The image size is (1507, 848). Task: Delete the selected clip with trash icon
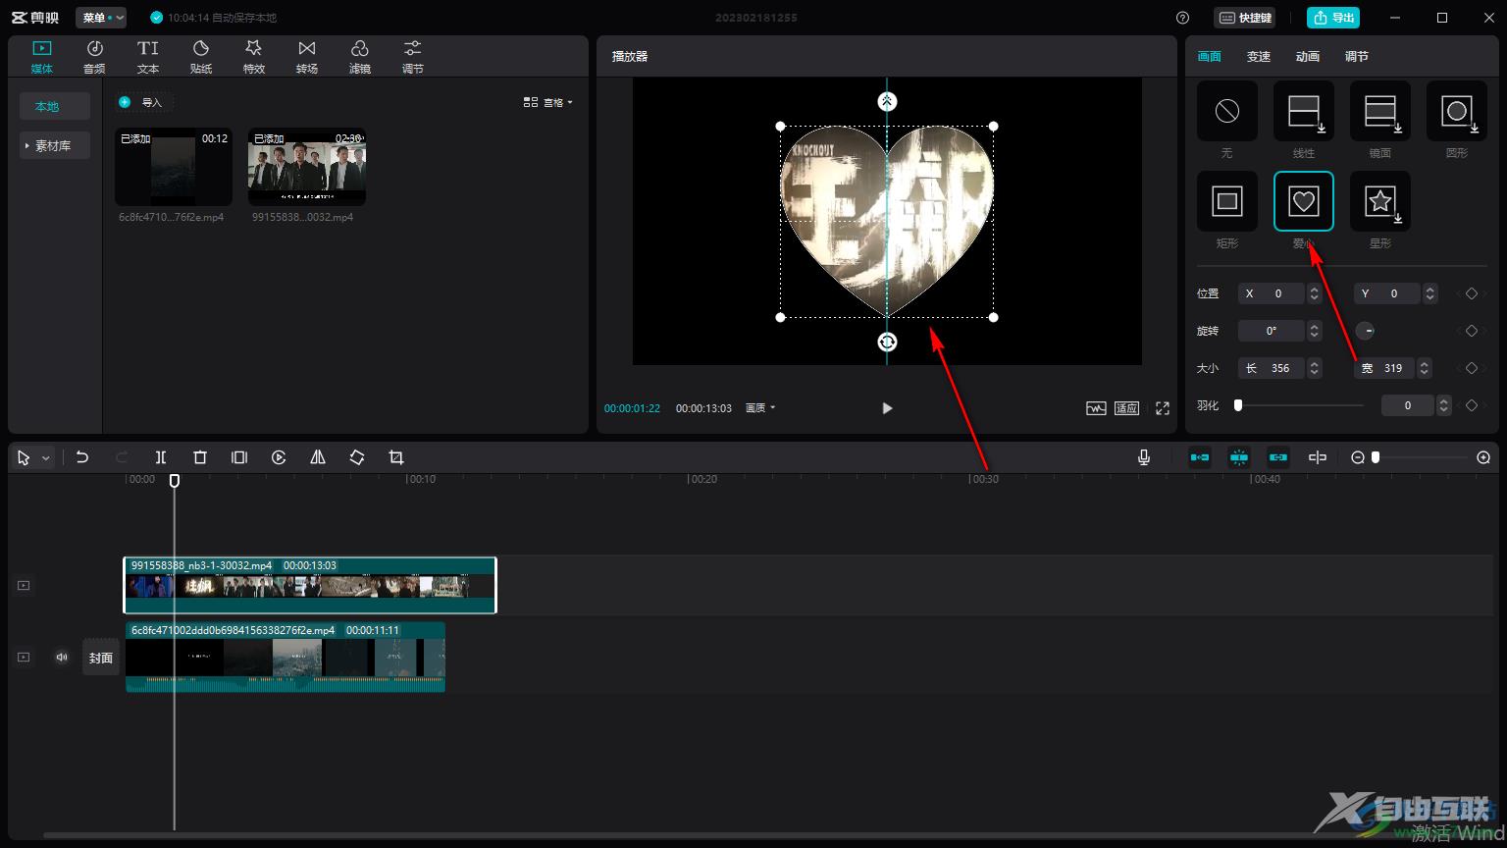pos(200,457)
